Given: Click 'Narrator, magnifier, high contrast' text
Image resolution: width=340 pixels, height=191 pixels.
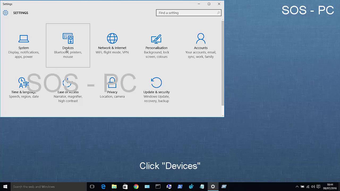Looking at the screenshot, I should pos(68,99).
